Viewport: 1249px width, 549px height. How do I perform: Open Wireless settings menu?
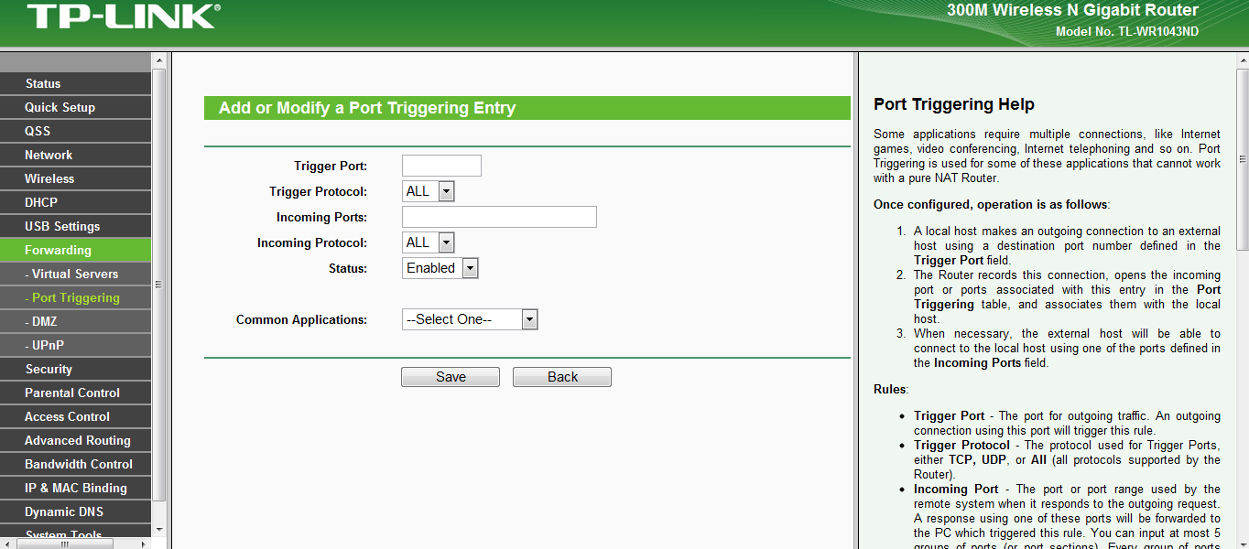coord(75,178)
